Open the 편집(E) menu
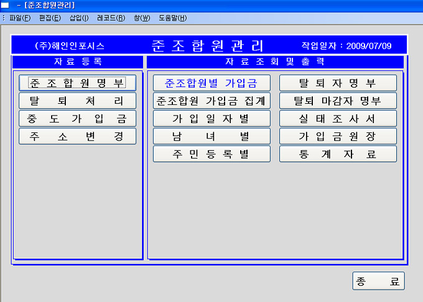Screen dimensions: 423x302 pos(50,18)
